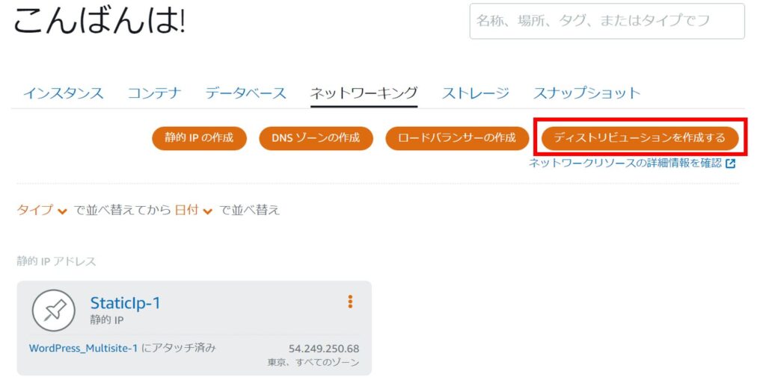Click the DNS ゾーンの作成 button

click(316, 138)
